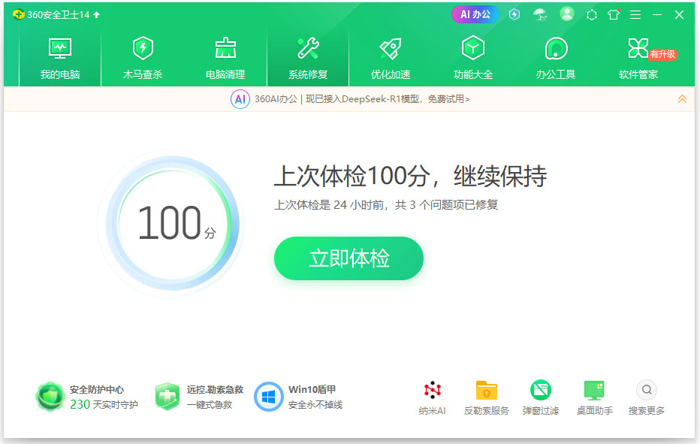Click the user account avatar

pos(567,14)
